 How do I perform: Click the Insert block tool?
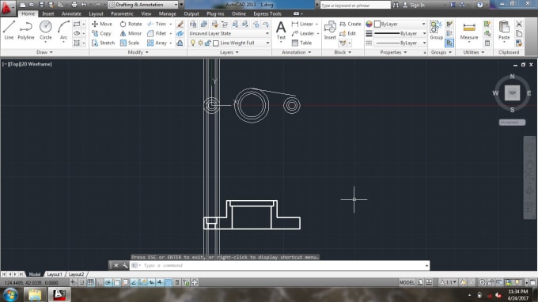[x=330, y=30]
